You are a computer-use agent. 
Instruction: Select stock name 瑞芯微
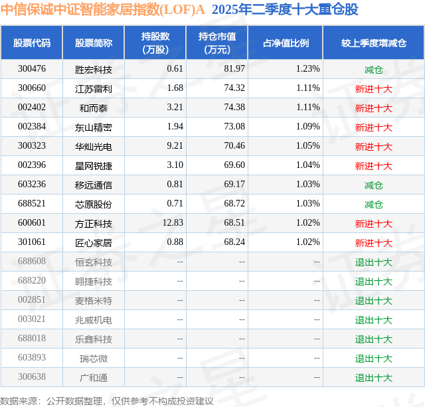click(94, 359)
